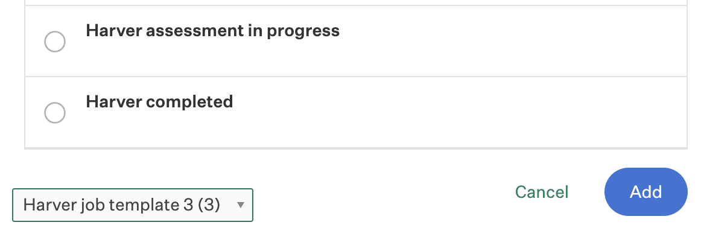Confirm the stage selection with Add
This screenshot has width=701, height=228.
click(x=645, y=192)
